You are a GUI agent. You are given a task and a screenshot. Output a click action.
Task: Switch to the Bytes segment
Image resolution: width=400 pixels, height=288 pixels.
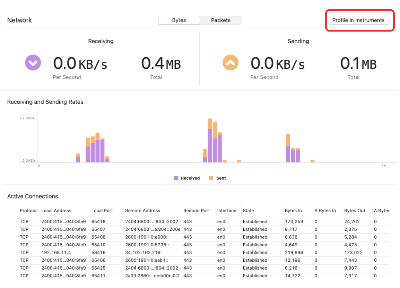tap(179, 20)
